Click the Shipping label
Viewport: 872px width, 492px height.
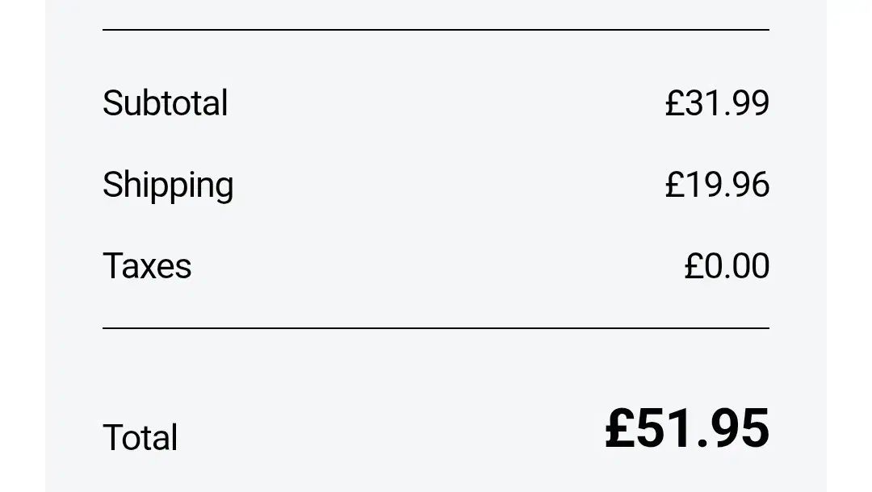pyautogui.click(x=168, y=185)
